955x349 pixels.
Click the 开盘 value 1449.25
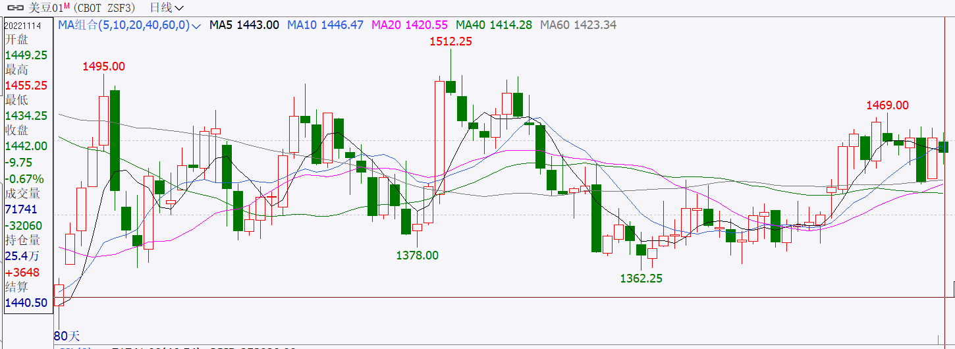point(26,55)
